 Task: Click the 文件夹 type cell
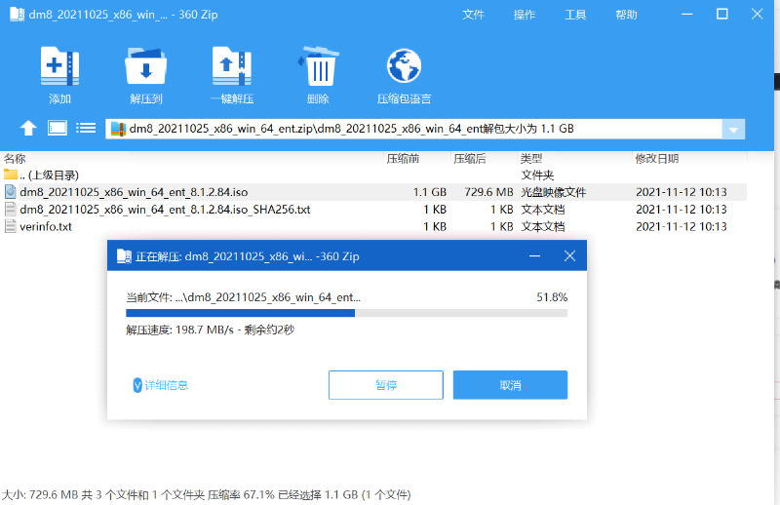537,175
